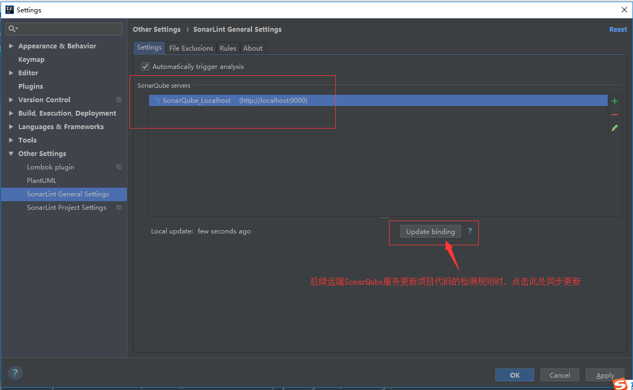633x390 pixels.
Task: Select the SonarQube_Localhost server row
Action: (x=378, y=100)
